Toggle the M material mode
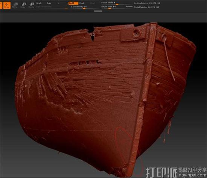The image size is (207, 178). click(x=58, y=3)
